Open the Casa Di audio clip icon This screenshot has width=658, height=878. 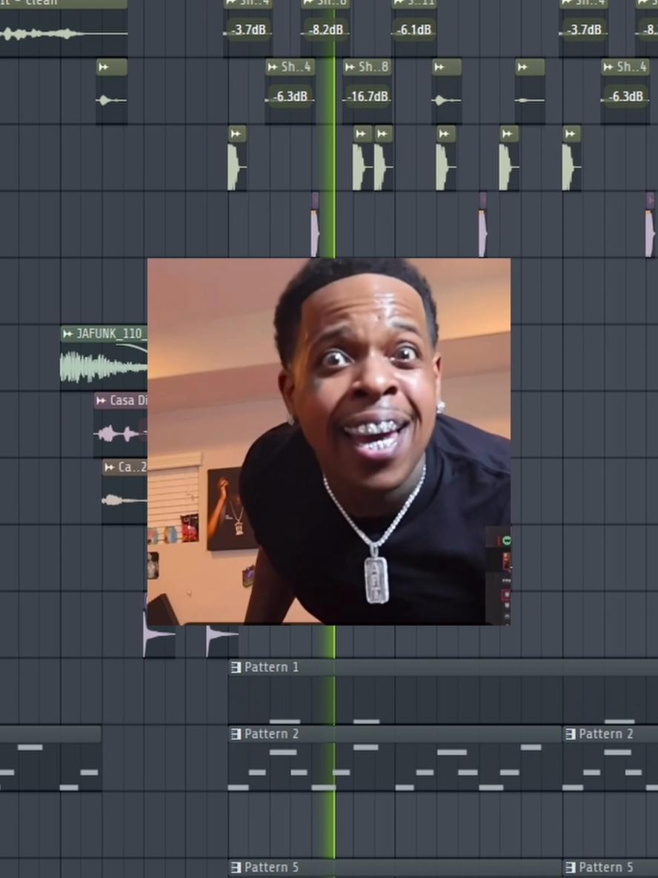point(102,400)
